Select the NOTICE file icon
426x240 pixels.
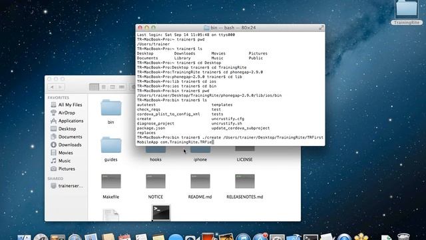[155, 181]
